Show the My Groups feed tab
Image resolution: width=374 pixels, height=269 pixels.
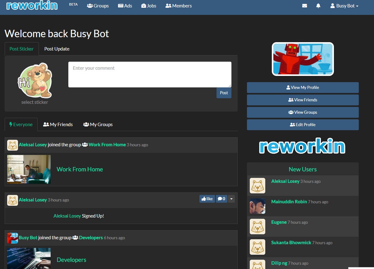point(98,125)
